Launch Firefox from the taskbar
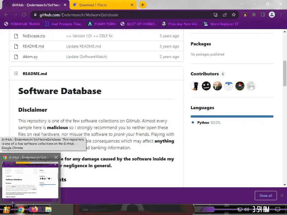Image resolution: width=287 pixels, height=215 pixels. point(34,209)
